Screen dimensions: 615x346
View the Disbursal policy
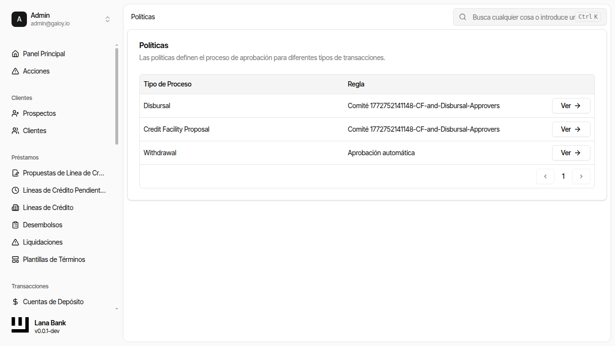571,106
